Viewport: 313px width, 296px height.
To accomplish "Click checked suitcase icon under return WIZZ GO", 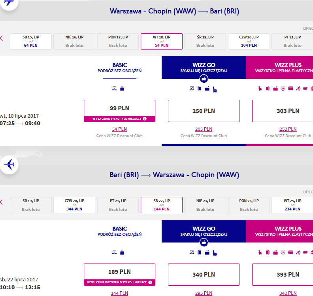I will 199,252.
